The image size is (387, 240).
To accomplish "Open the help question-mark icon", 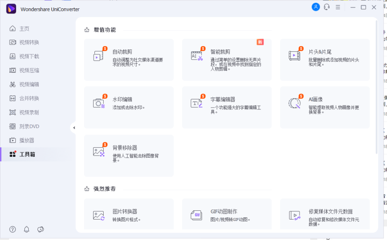I will click(12, 230).
